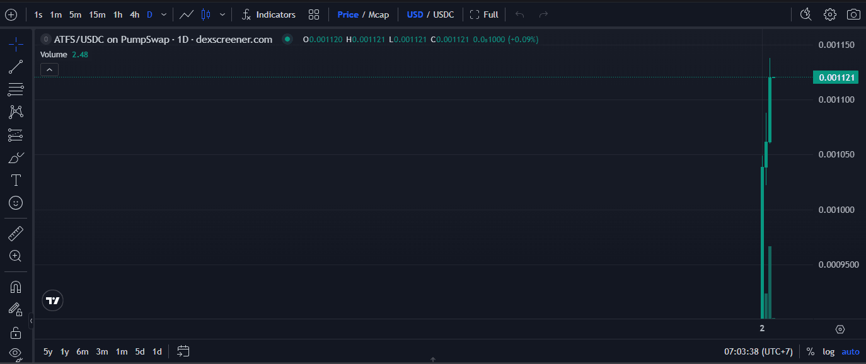This screenshot has width=866, height=364.
Task: Open quick search lightning magnifier icon
Action: coord(805,14)
